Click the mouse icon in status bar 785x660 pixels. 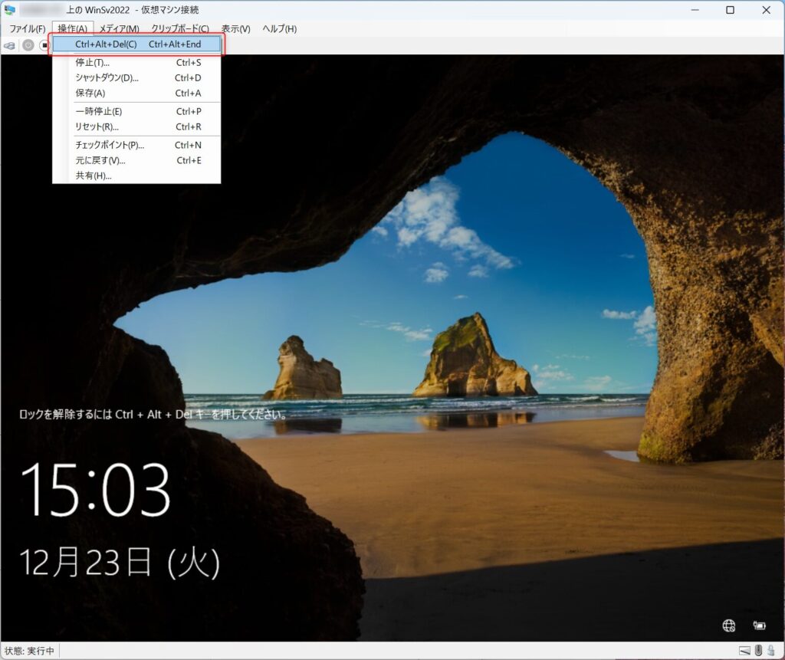[758, 651]
